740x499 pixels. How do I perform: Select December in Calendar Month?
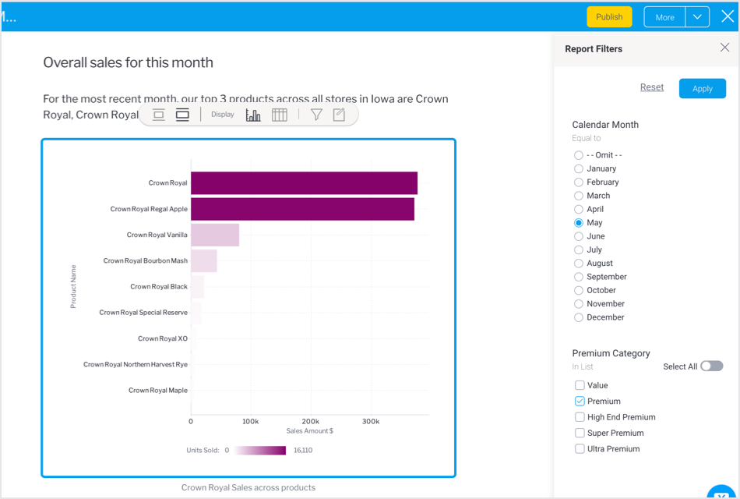pyautogui.click(x=579, y=317)
